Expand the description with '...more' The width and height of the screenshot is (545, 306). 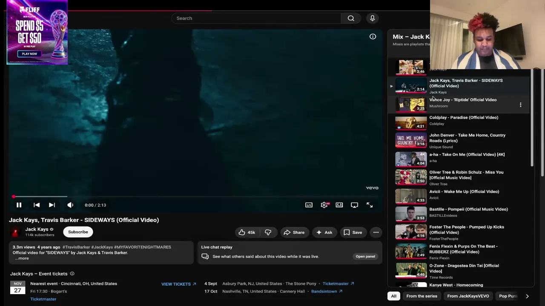[22, 258]
